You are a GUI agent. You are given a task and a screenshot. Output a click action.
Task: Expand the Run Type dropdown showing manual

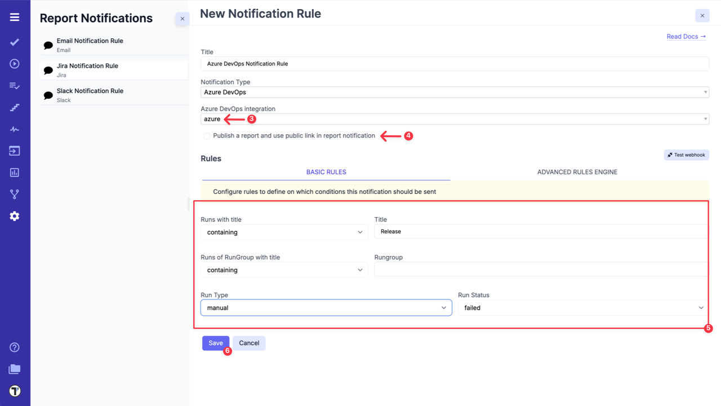click(x=326, y=308)
